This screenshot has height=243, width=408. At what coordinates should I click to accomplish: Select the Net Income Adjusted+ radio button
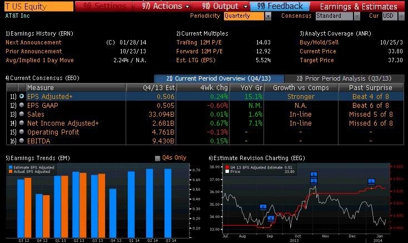click(22, 123)
